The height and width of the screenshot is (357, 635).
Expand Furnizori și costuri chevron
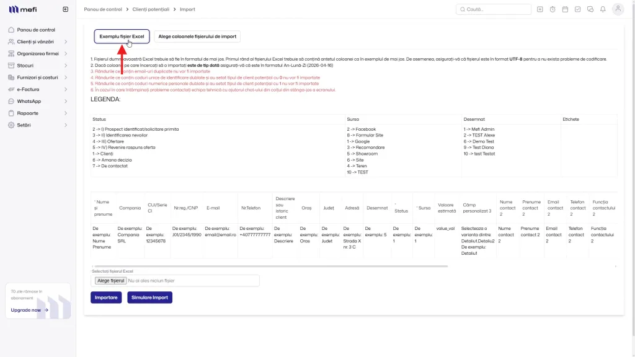point(66,77)
